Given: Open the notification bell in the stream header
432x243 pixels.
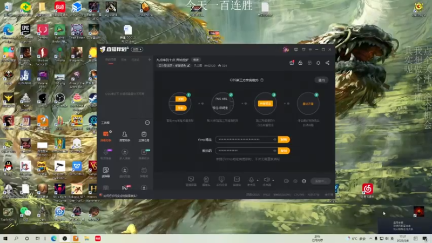Looking at the screenshot, I should 318,63.
